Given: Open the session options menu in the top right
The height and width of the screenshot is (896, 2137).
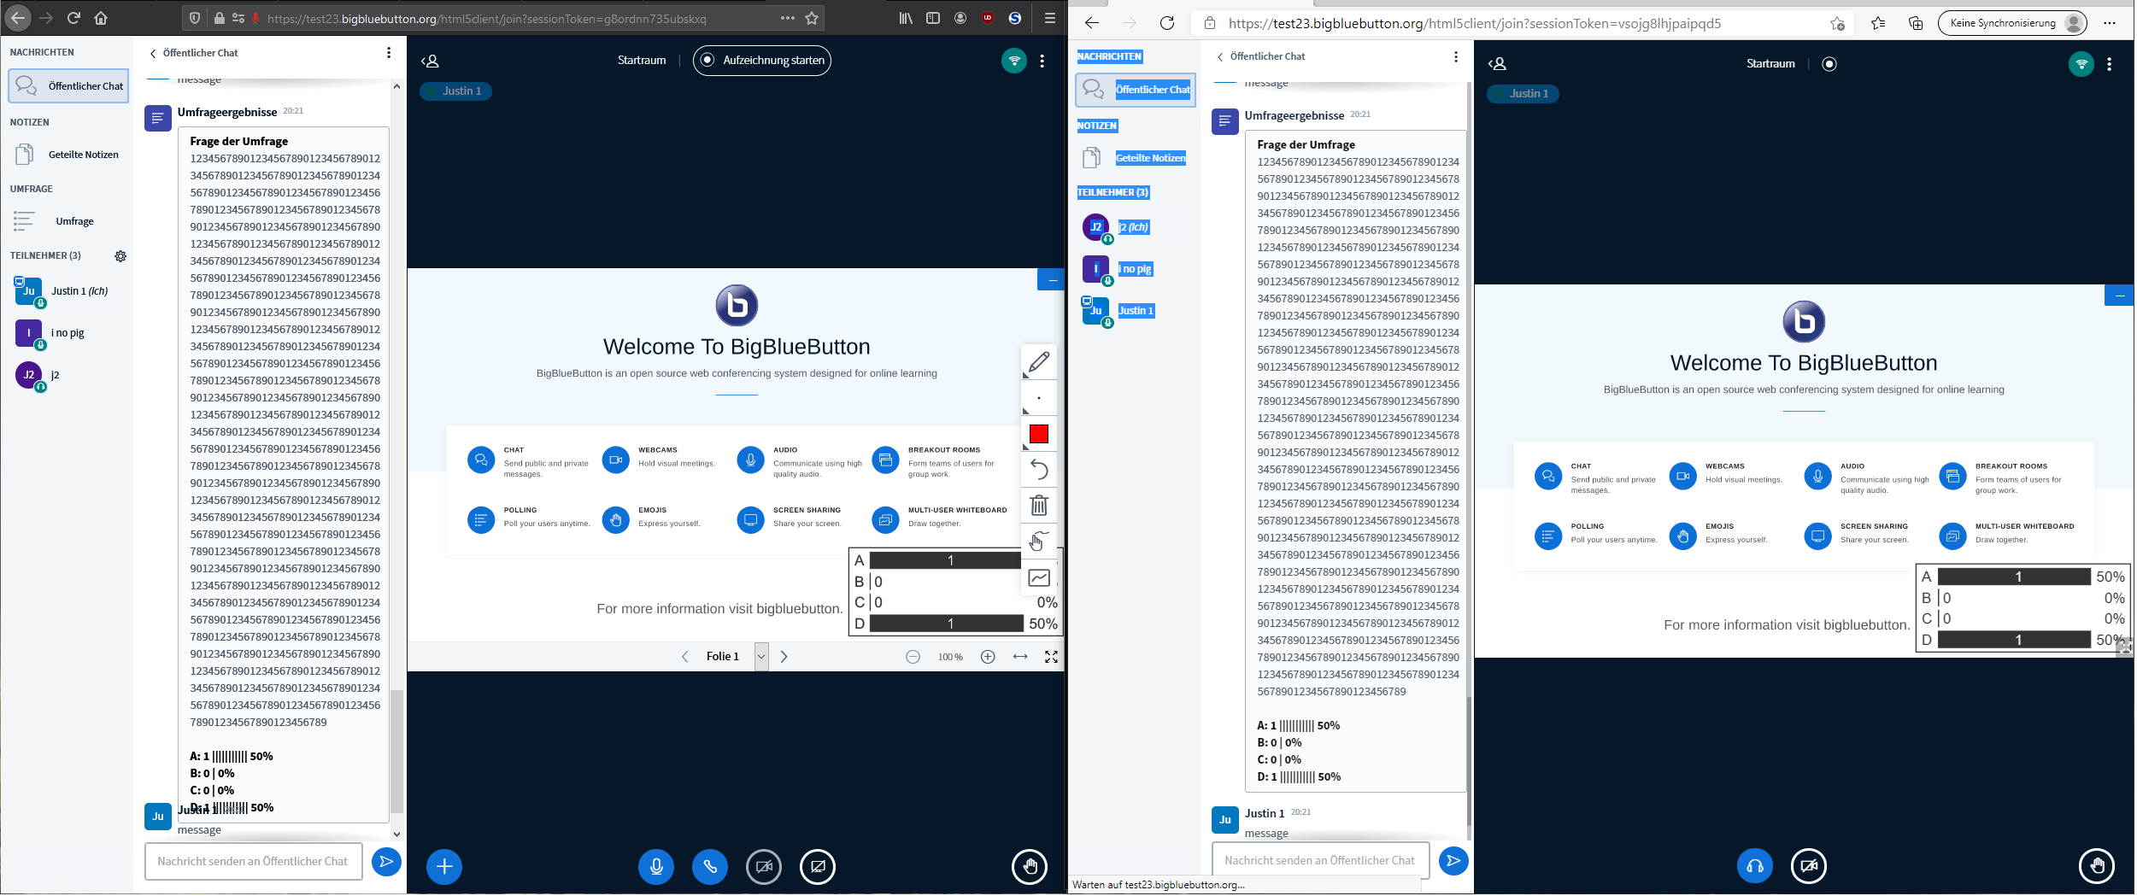Looking at the screenshot, I should [x=1042, y=61].
